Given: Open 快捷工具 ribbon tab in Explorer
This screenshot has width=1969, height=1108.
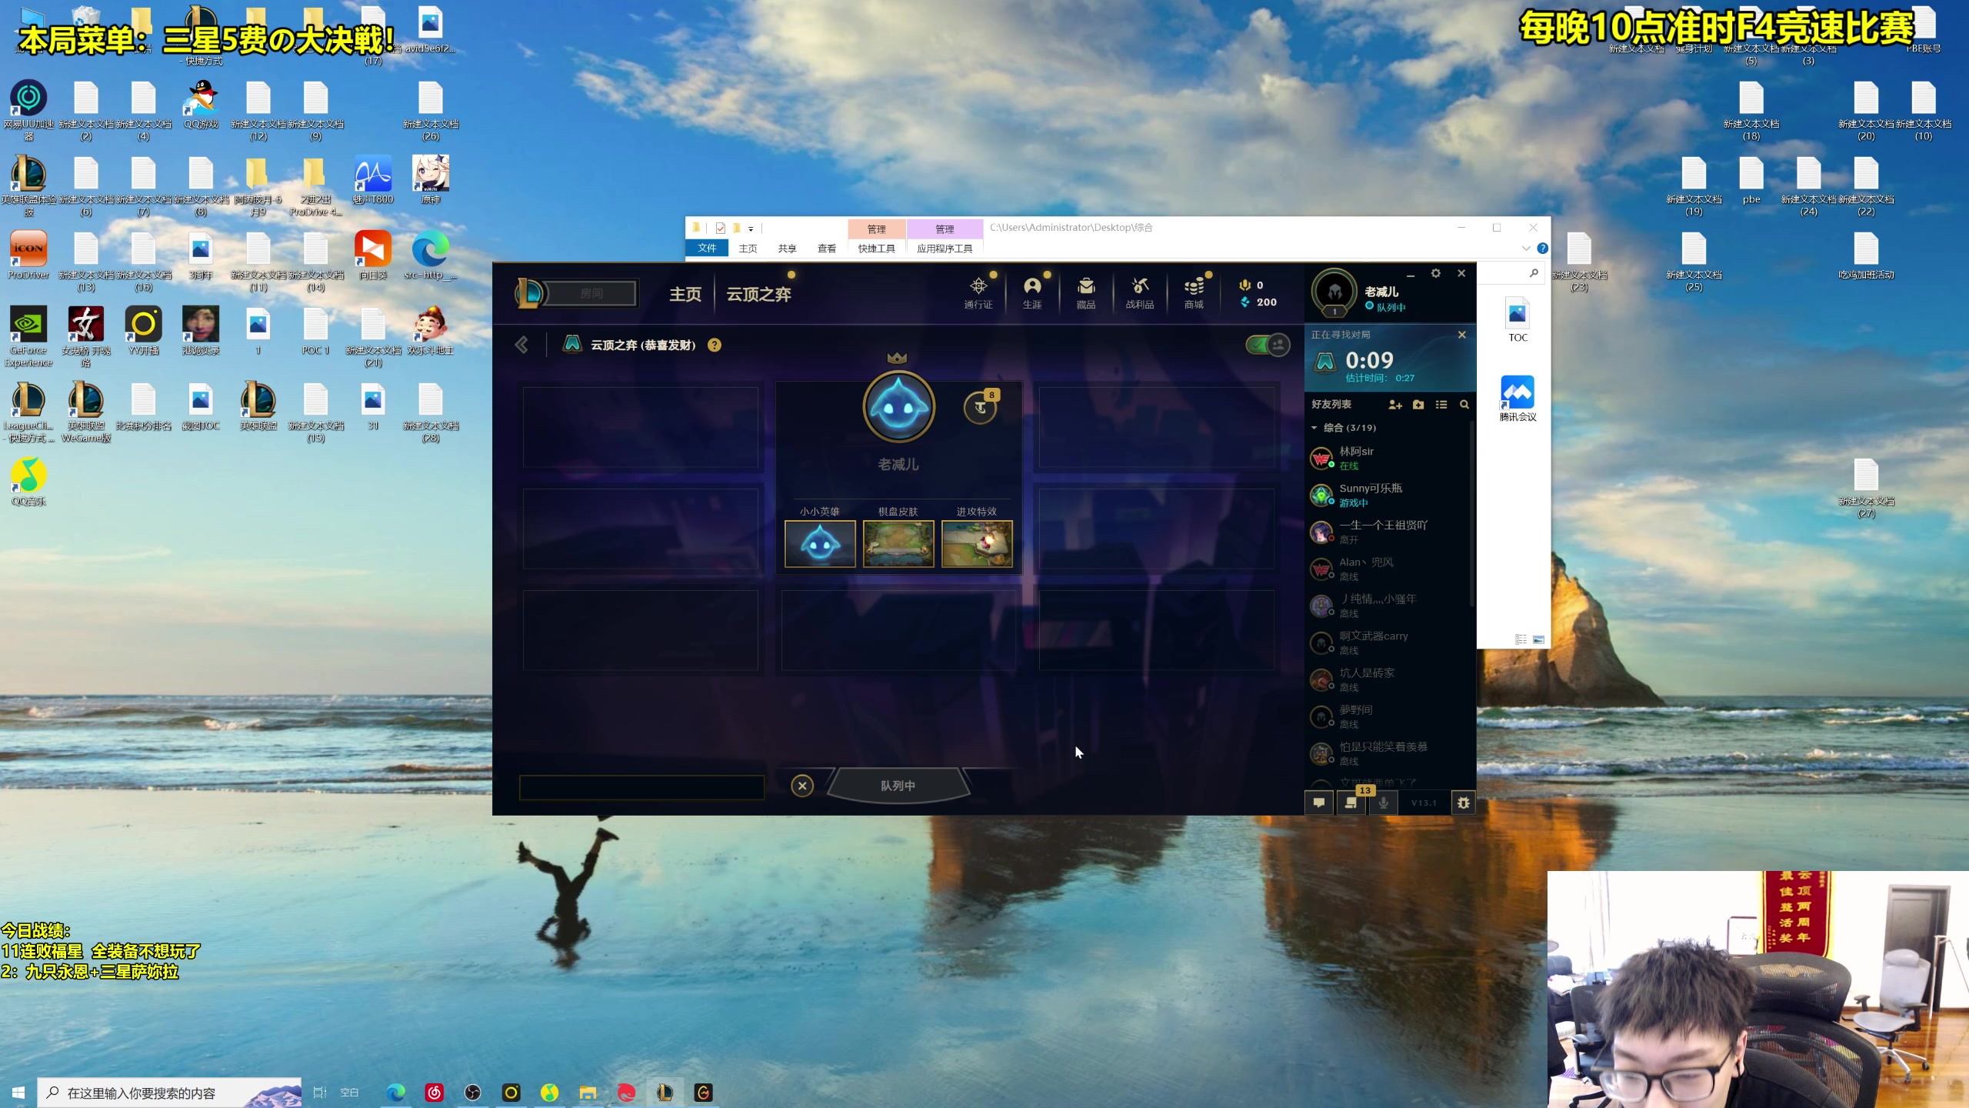Looking at the screenshot, I should [877, 248].
